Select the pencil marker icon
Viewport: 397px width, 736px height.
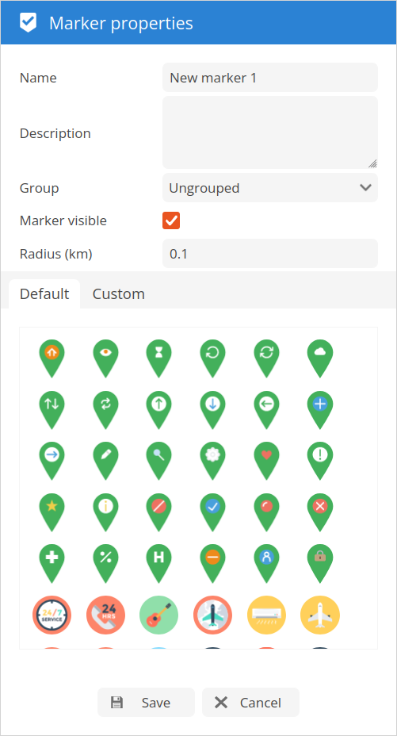(x=105, y=461)
